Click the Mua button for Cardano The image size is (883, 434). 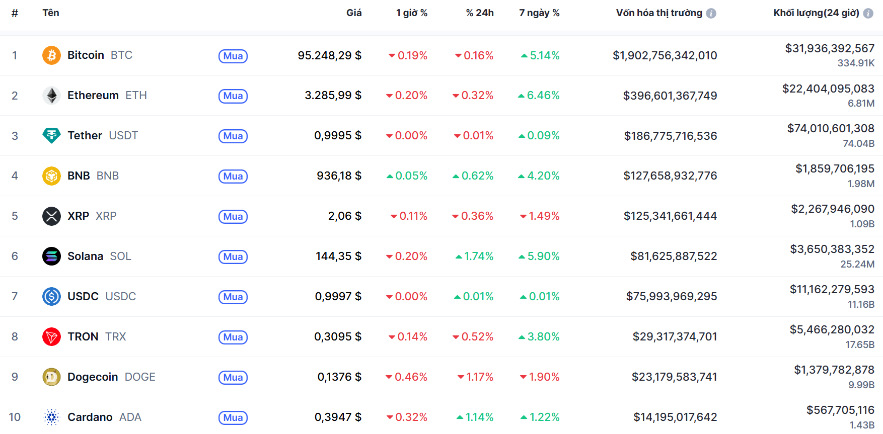(x=233, y=418)
